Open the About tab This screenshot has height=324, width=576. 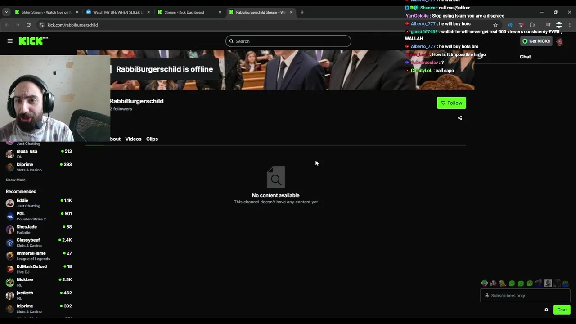point(115,139)
